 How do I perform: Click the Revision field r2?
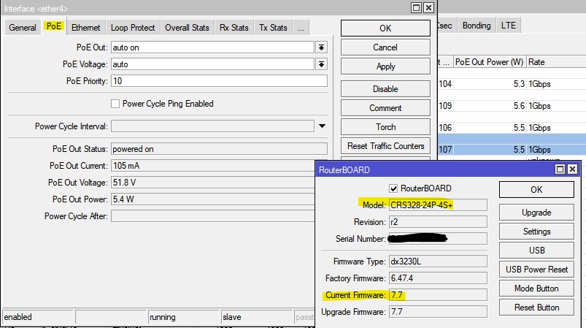(x=438, y=222)
